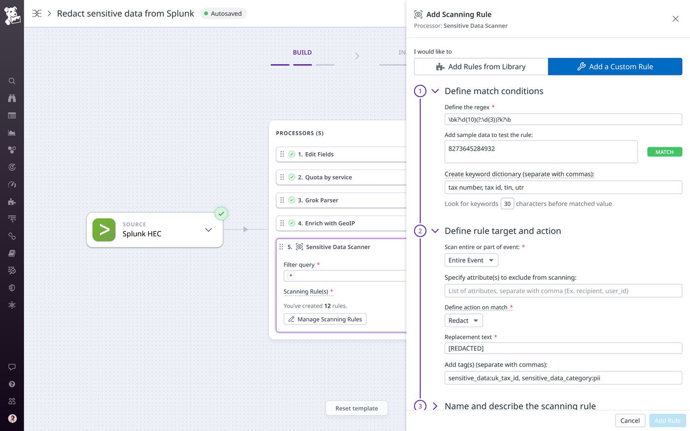
Task: Open the APM speedometer icon
Action: click(12, 184)
